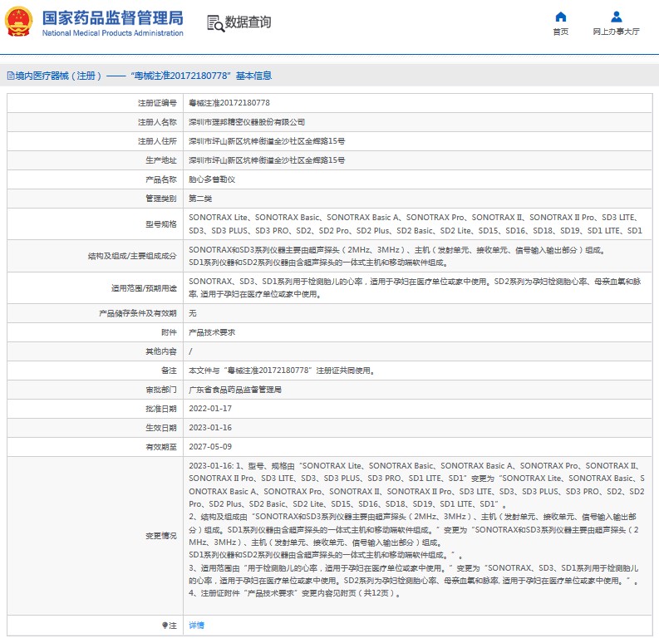Click the document icon before 境内医疗器械
Screen dimensions: 659x643
[11, 76]
